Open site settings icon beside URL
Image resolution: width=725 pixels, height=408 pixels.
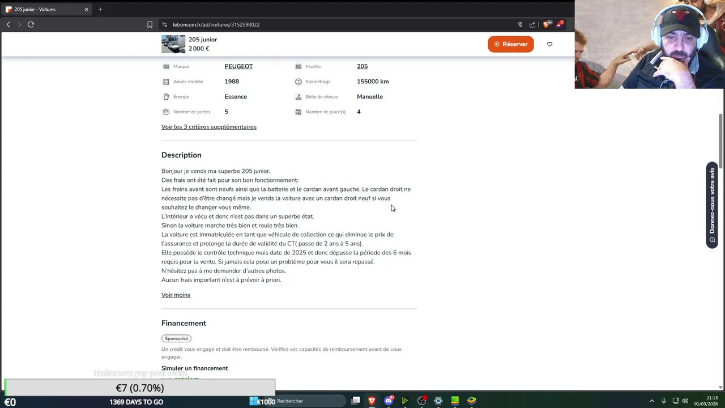164,24
